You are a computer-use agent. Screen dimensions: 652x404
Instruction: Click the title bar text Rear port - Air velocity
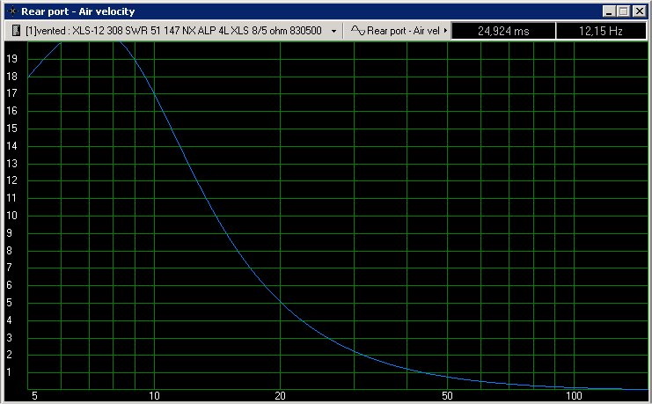pyautogui.click(x=78, y=11)
